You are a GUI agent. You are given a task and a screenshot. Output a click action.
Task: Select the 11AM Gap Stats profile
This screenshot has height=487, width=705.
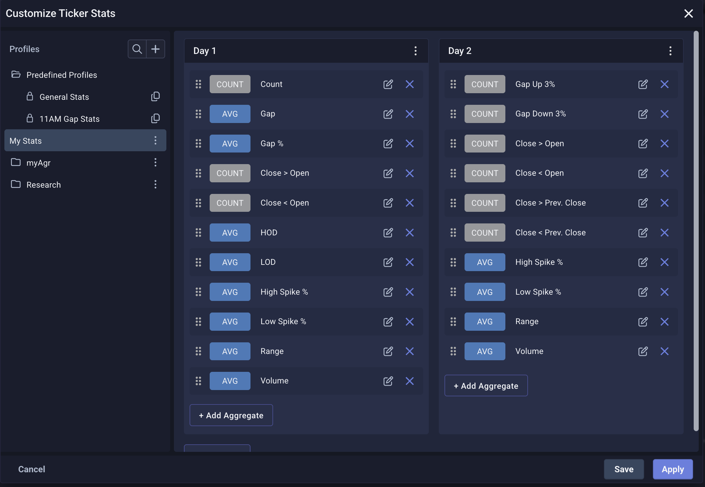(x=69, y=119)
